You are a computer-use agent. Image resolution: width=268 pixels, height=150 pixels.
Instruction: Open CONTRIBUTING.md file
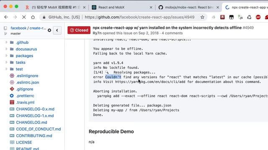click(34, 136)
